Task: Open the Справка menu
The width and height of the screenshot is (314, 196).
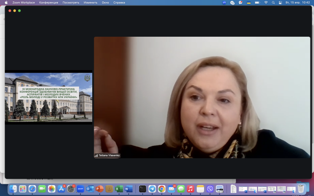Action: coord(119,2)
